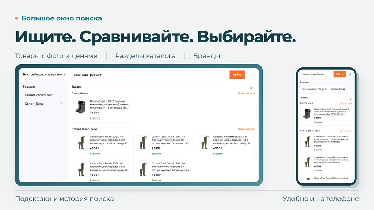Tap 'Все в разделе' next to Сапоги Nisus on phone
The width and height of the screenshot is (374, 210).
(x=346, y=103)
